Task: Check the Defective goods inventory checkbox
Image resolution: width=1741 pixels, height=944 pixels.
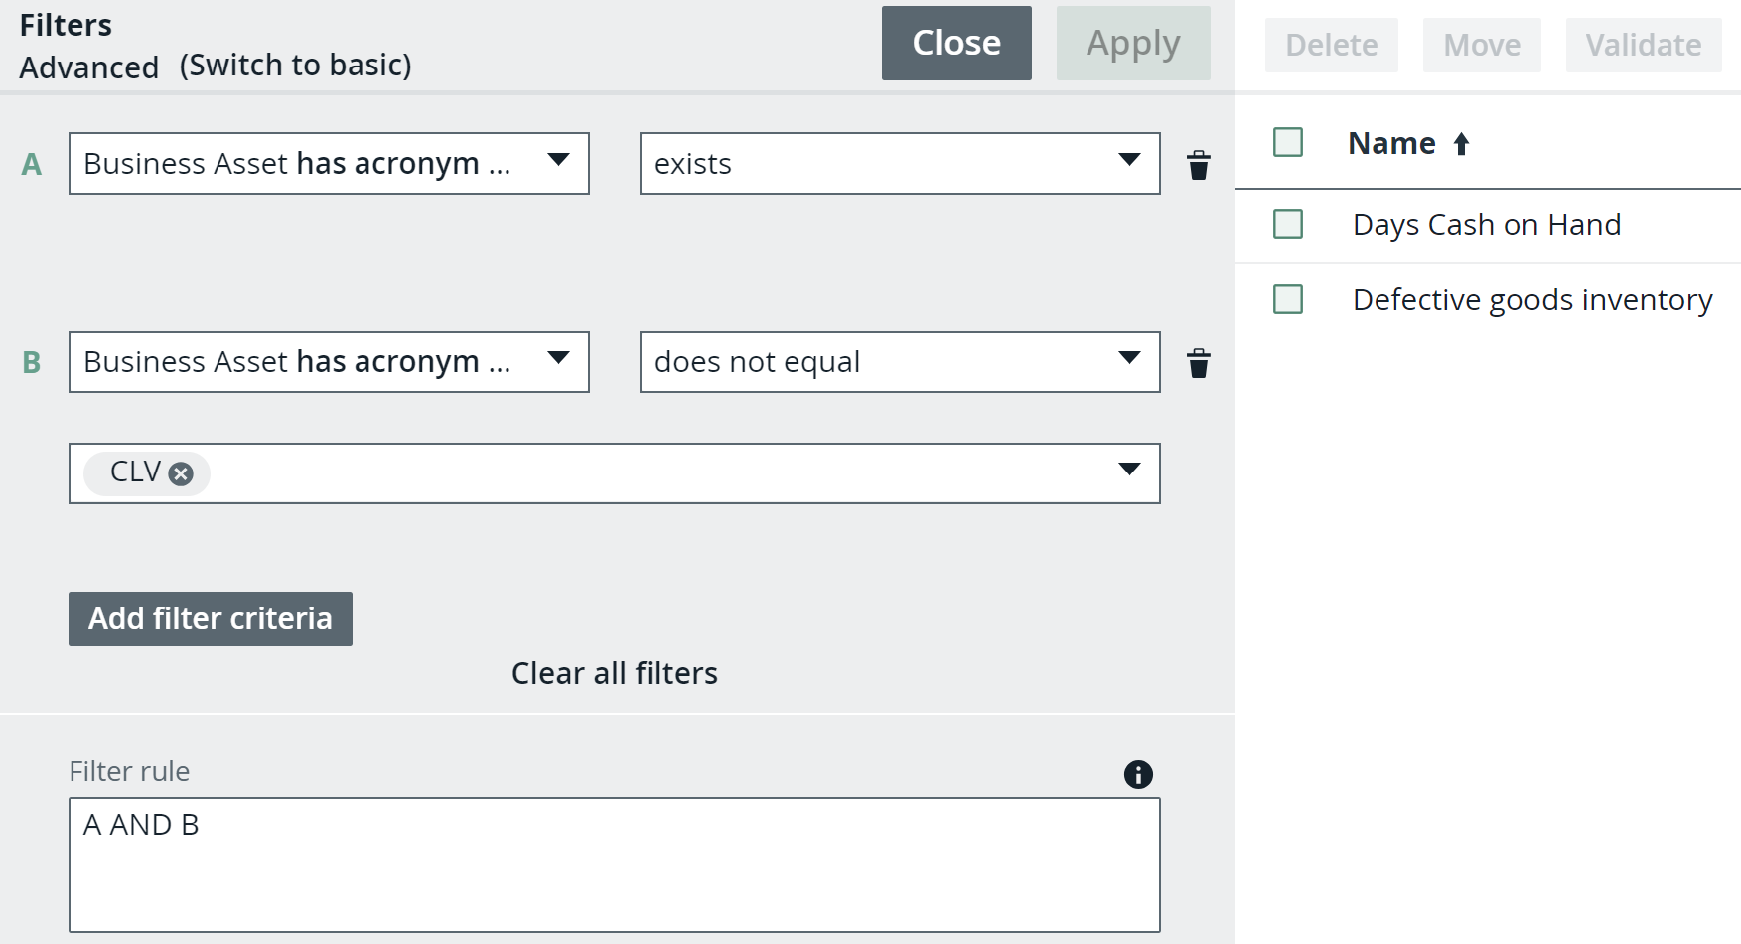Action: pos(1287,299)
